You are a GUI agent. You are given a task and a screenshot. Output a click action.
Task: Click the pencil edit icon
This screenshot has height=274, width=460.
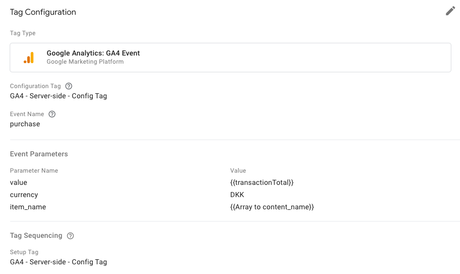450,11
